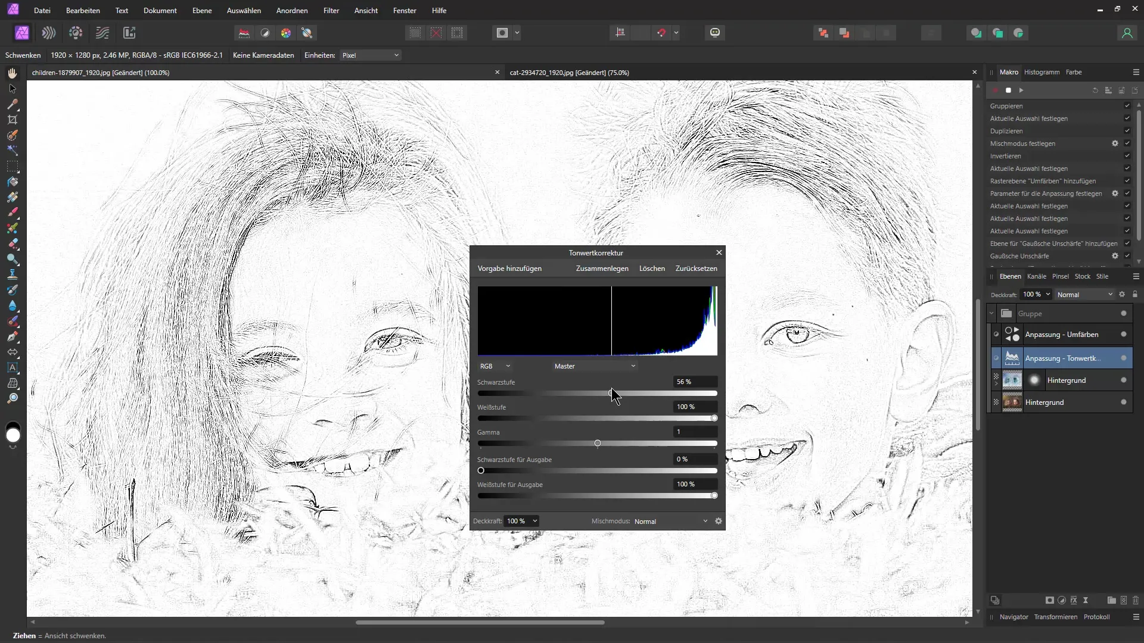Viewport: 1144px width, 643px height.
Task: Open the account person icon
Action: click(x=1127, y=33)
